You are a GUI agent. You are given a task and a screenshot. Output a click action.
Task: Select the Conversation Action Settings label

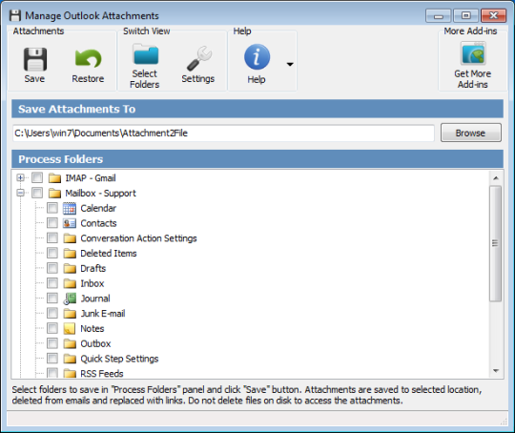(x=138, y=238)
